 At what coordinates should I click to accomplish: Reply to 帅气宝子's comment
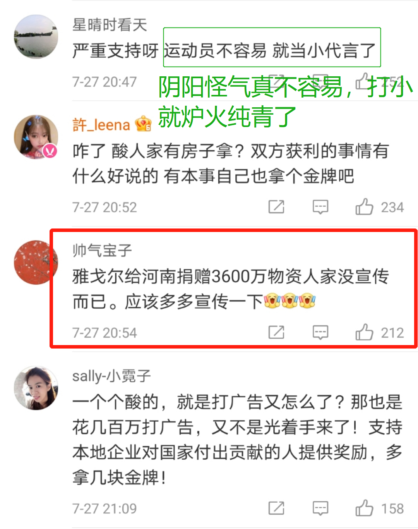pos(320,333)
